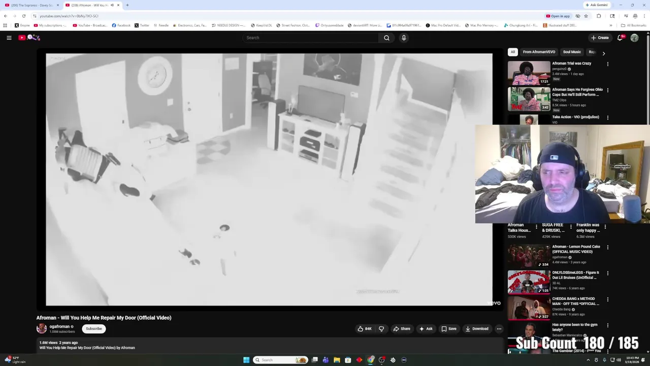The height and width of the screenshot is (366, 650).
Task: Open YouTube notifications bell
Action: pos(620,38)
